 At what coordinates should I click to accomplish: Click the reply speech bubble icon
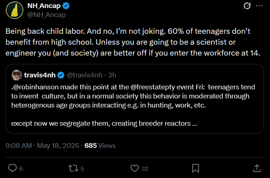[12, 168]
